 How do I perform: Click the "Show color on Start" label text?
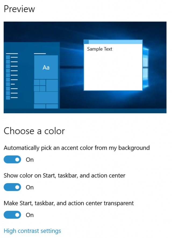coord(64,176)
